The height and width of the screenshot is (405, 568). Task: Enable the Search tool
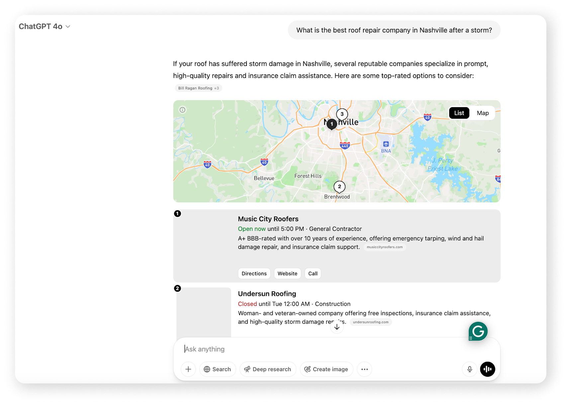tap(218, 369)
